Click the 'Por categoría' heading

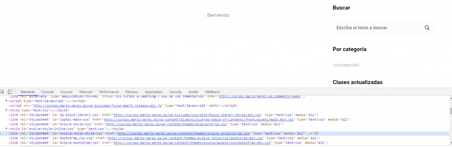coord(350,49)
